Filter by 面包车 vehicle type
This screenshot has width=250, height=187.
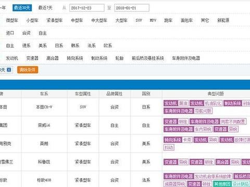(x=186, y=20)
